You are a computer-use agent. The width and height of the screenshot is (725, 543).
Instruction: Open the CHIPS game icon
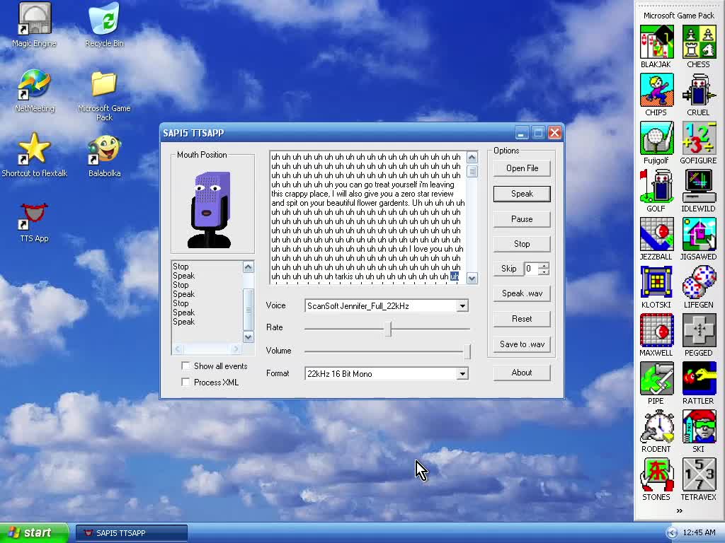656,95
